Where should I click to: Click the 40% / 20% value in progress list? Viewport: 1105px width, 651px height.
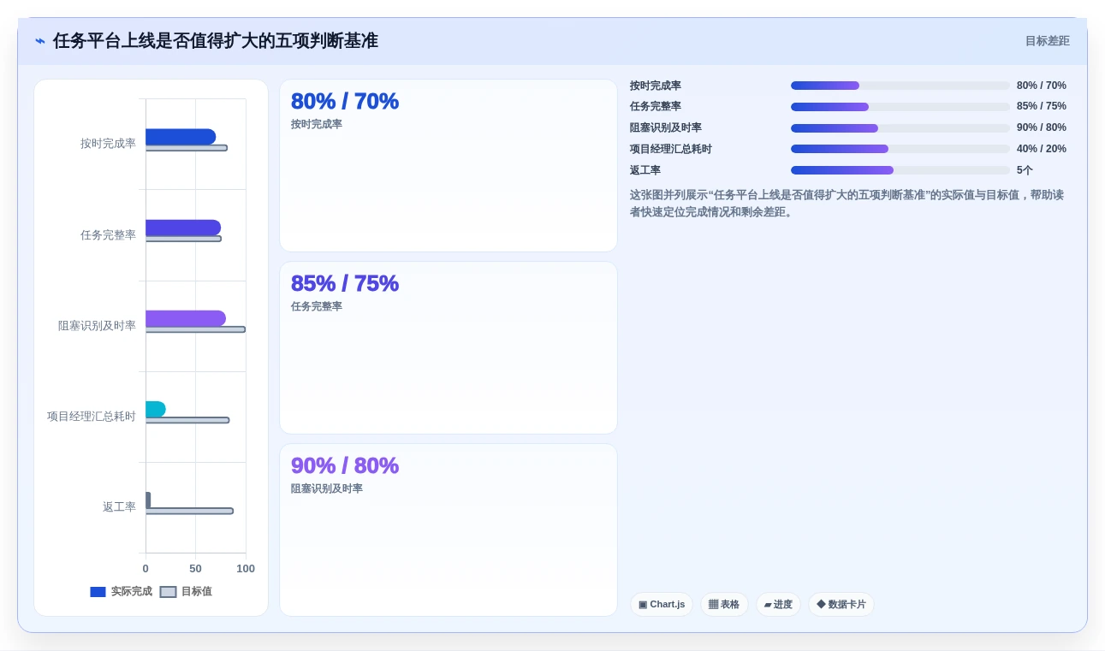(x=1042, y=149)
